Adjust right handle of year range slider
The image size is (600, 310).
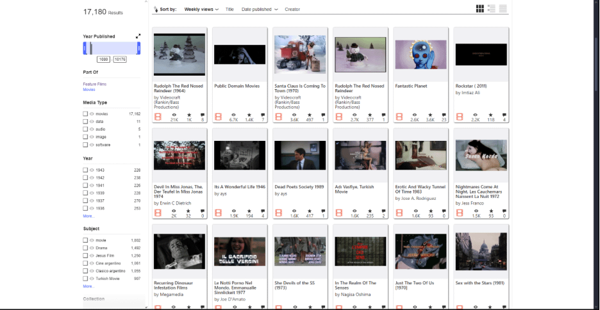[x=139, y=48]
